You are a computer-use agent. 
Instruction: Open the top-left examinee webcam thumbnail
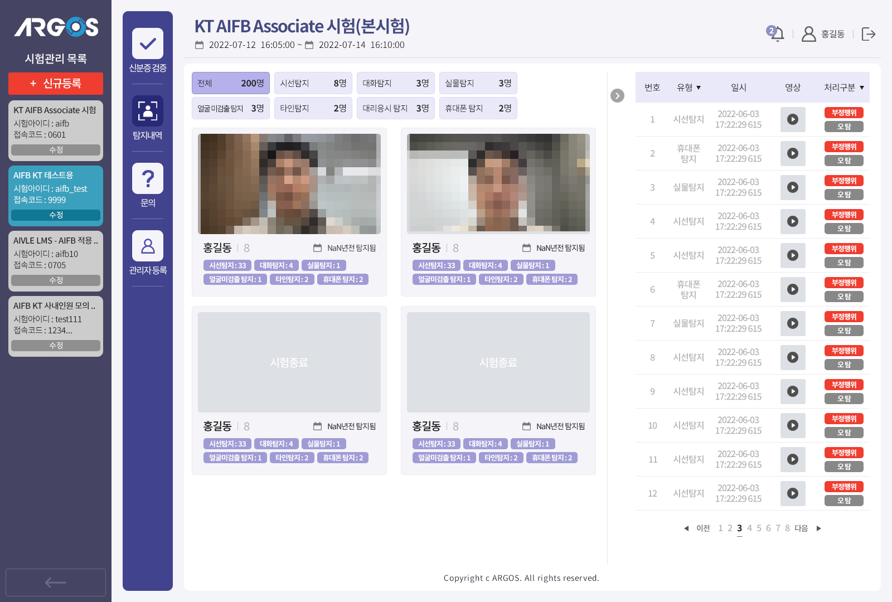tap(289, 184)
